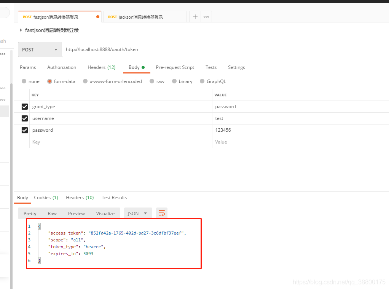Screen dimensions: 389x289
Task: Click the username key cell
Action: [x=121, y=118]
